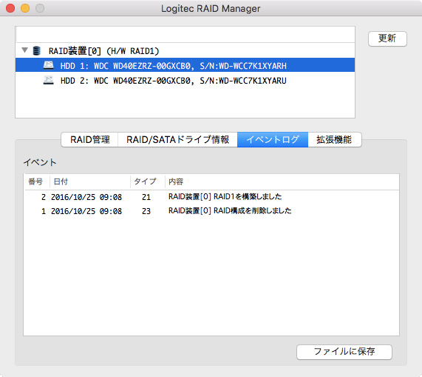Screen dimensions: 422x377
Task: Click type value 23 cell
Action: tap(146, 211)
